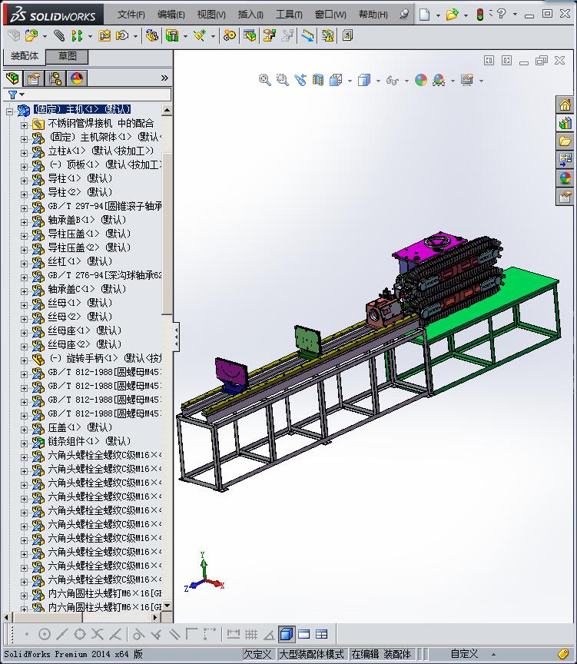Open View Settings dropdown arrow

[481, 81]
